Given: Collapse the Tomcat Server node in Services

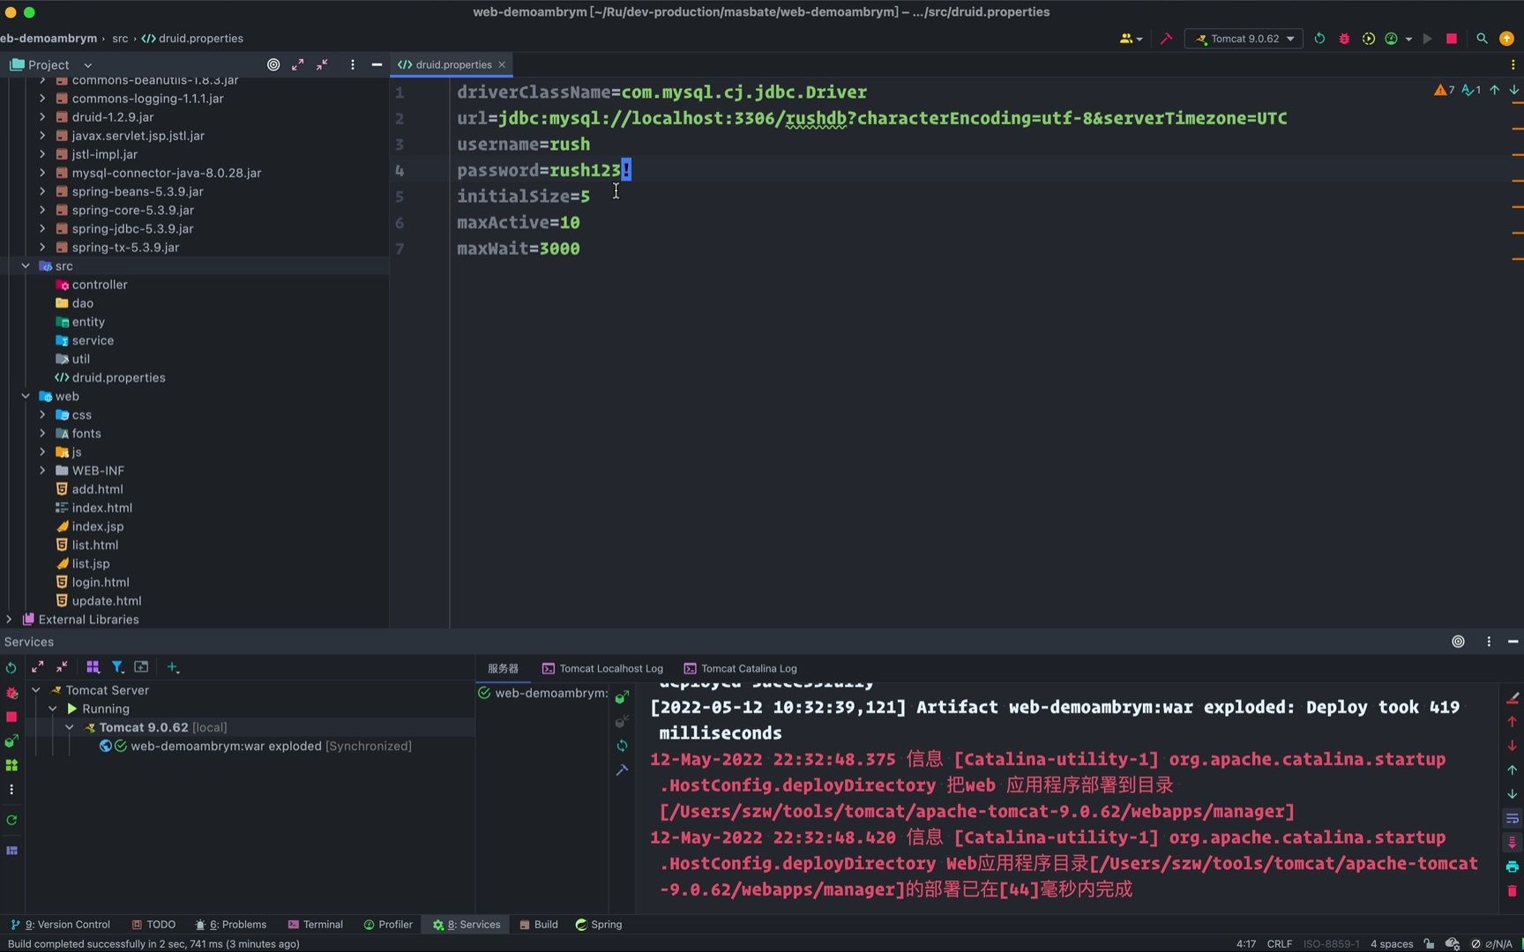Looking at the screenshot, I should [36, 690].
